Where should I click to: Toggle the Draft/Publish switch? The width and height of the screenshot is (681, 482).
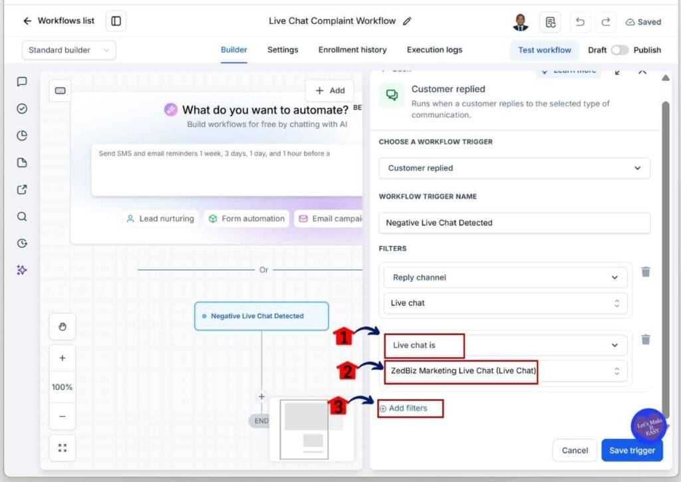click(619, 50)
